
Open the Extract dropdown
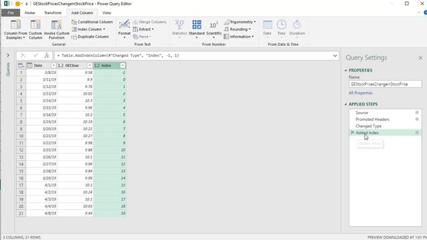[x=143, y=29]
